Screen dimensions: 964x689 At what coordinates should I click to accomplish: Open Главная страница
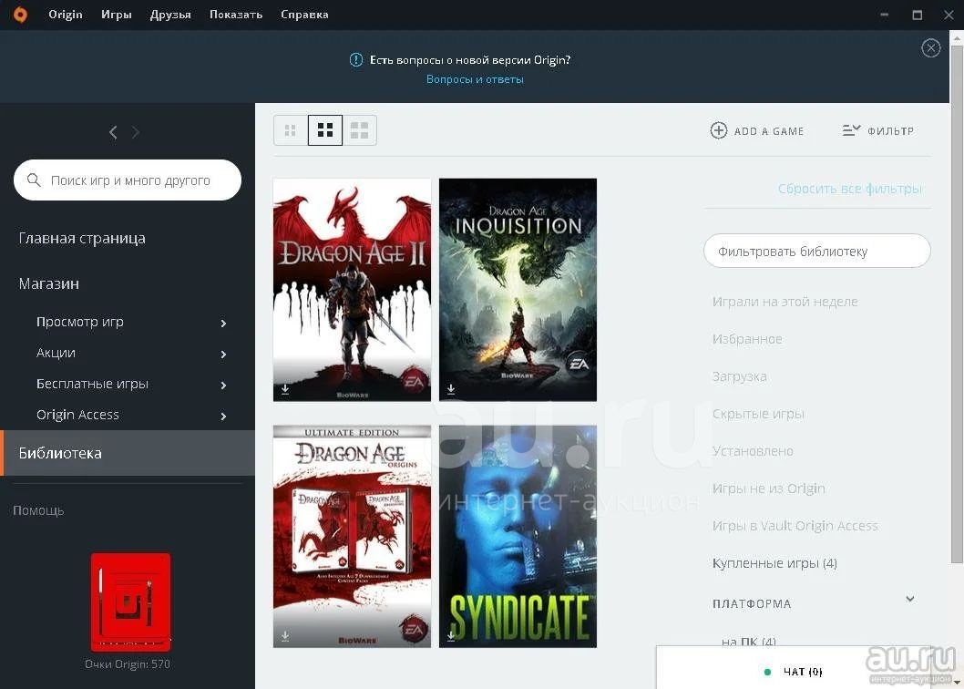tap(82, 239)
